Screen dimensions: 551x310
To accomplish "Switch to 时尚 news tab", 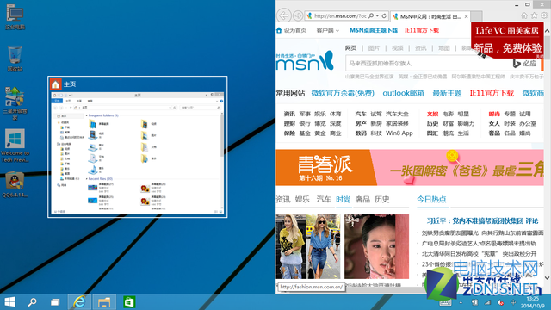I will pyautogui.click(x=344, y=199).
